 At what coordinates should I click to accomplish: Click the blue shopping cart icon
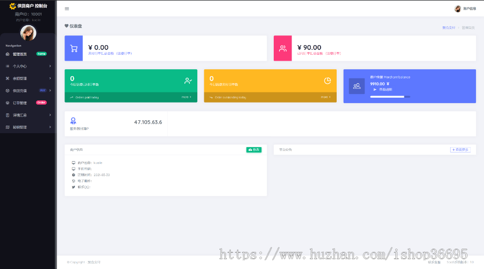74,48
